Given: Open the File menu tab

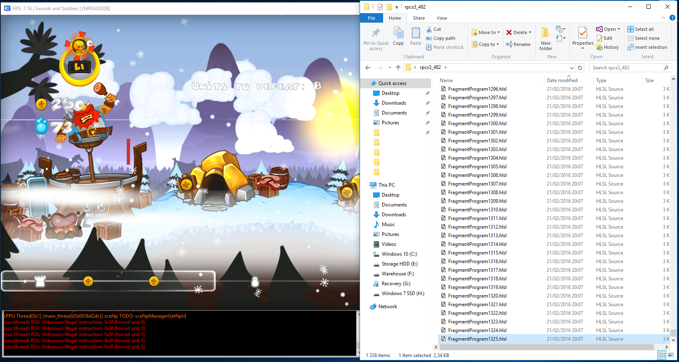Looking at the screenshot, I should [372, 18].
